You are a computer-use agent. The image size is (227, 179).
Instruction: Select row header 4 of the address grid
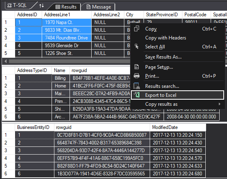coord(9,46)
